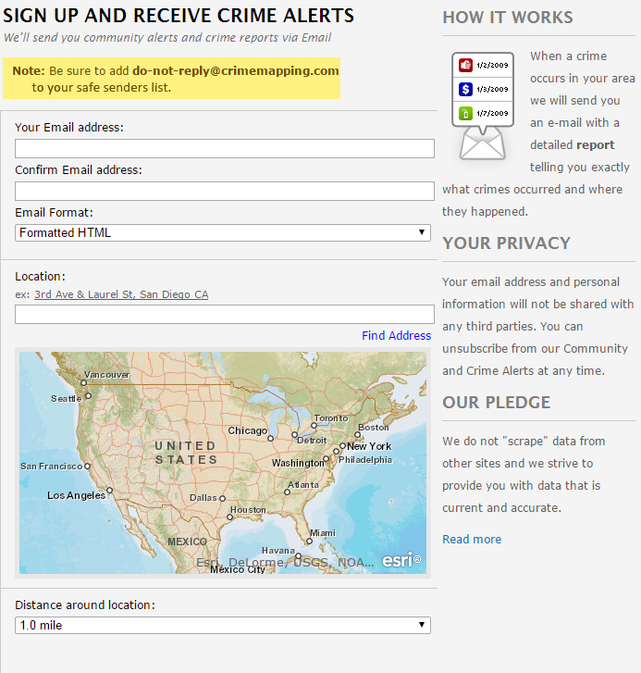This screenshot has height=673, width=641.
Task: Focus the Your Email address field
Action: (225, 149)
